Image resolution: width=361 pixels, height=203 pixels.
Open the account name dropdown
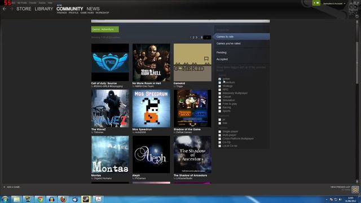[334, 3]
